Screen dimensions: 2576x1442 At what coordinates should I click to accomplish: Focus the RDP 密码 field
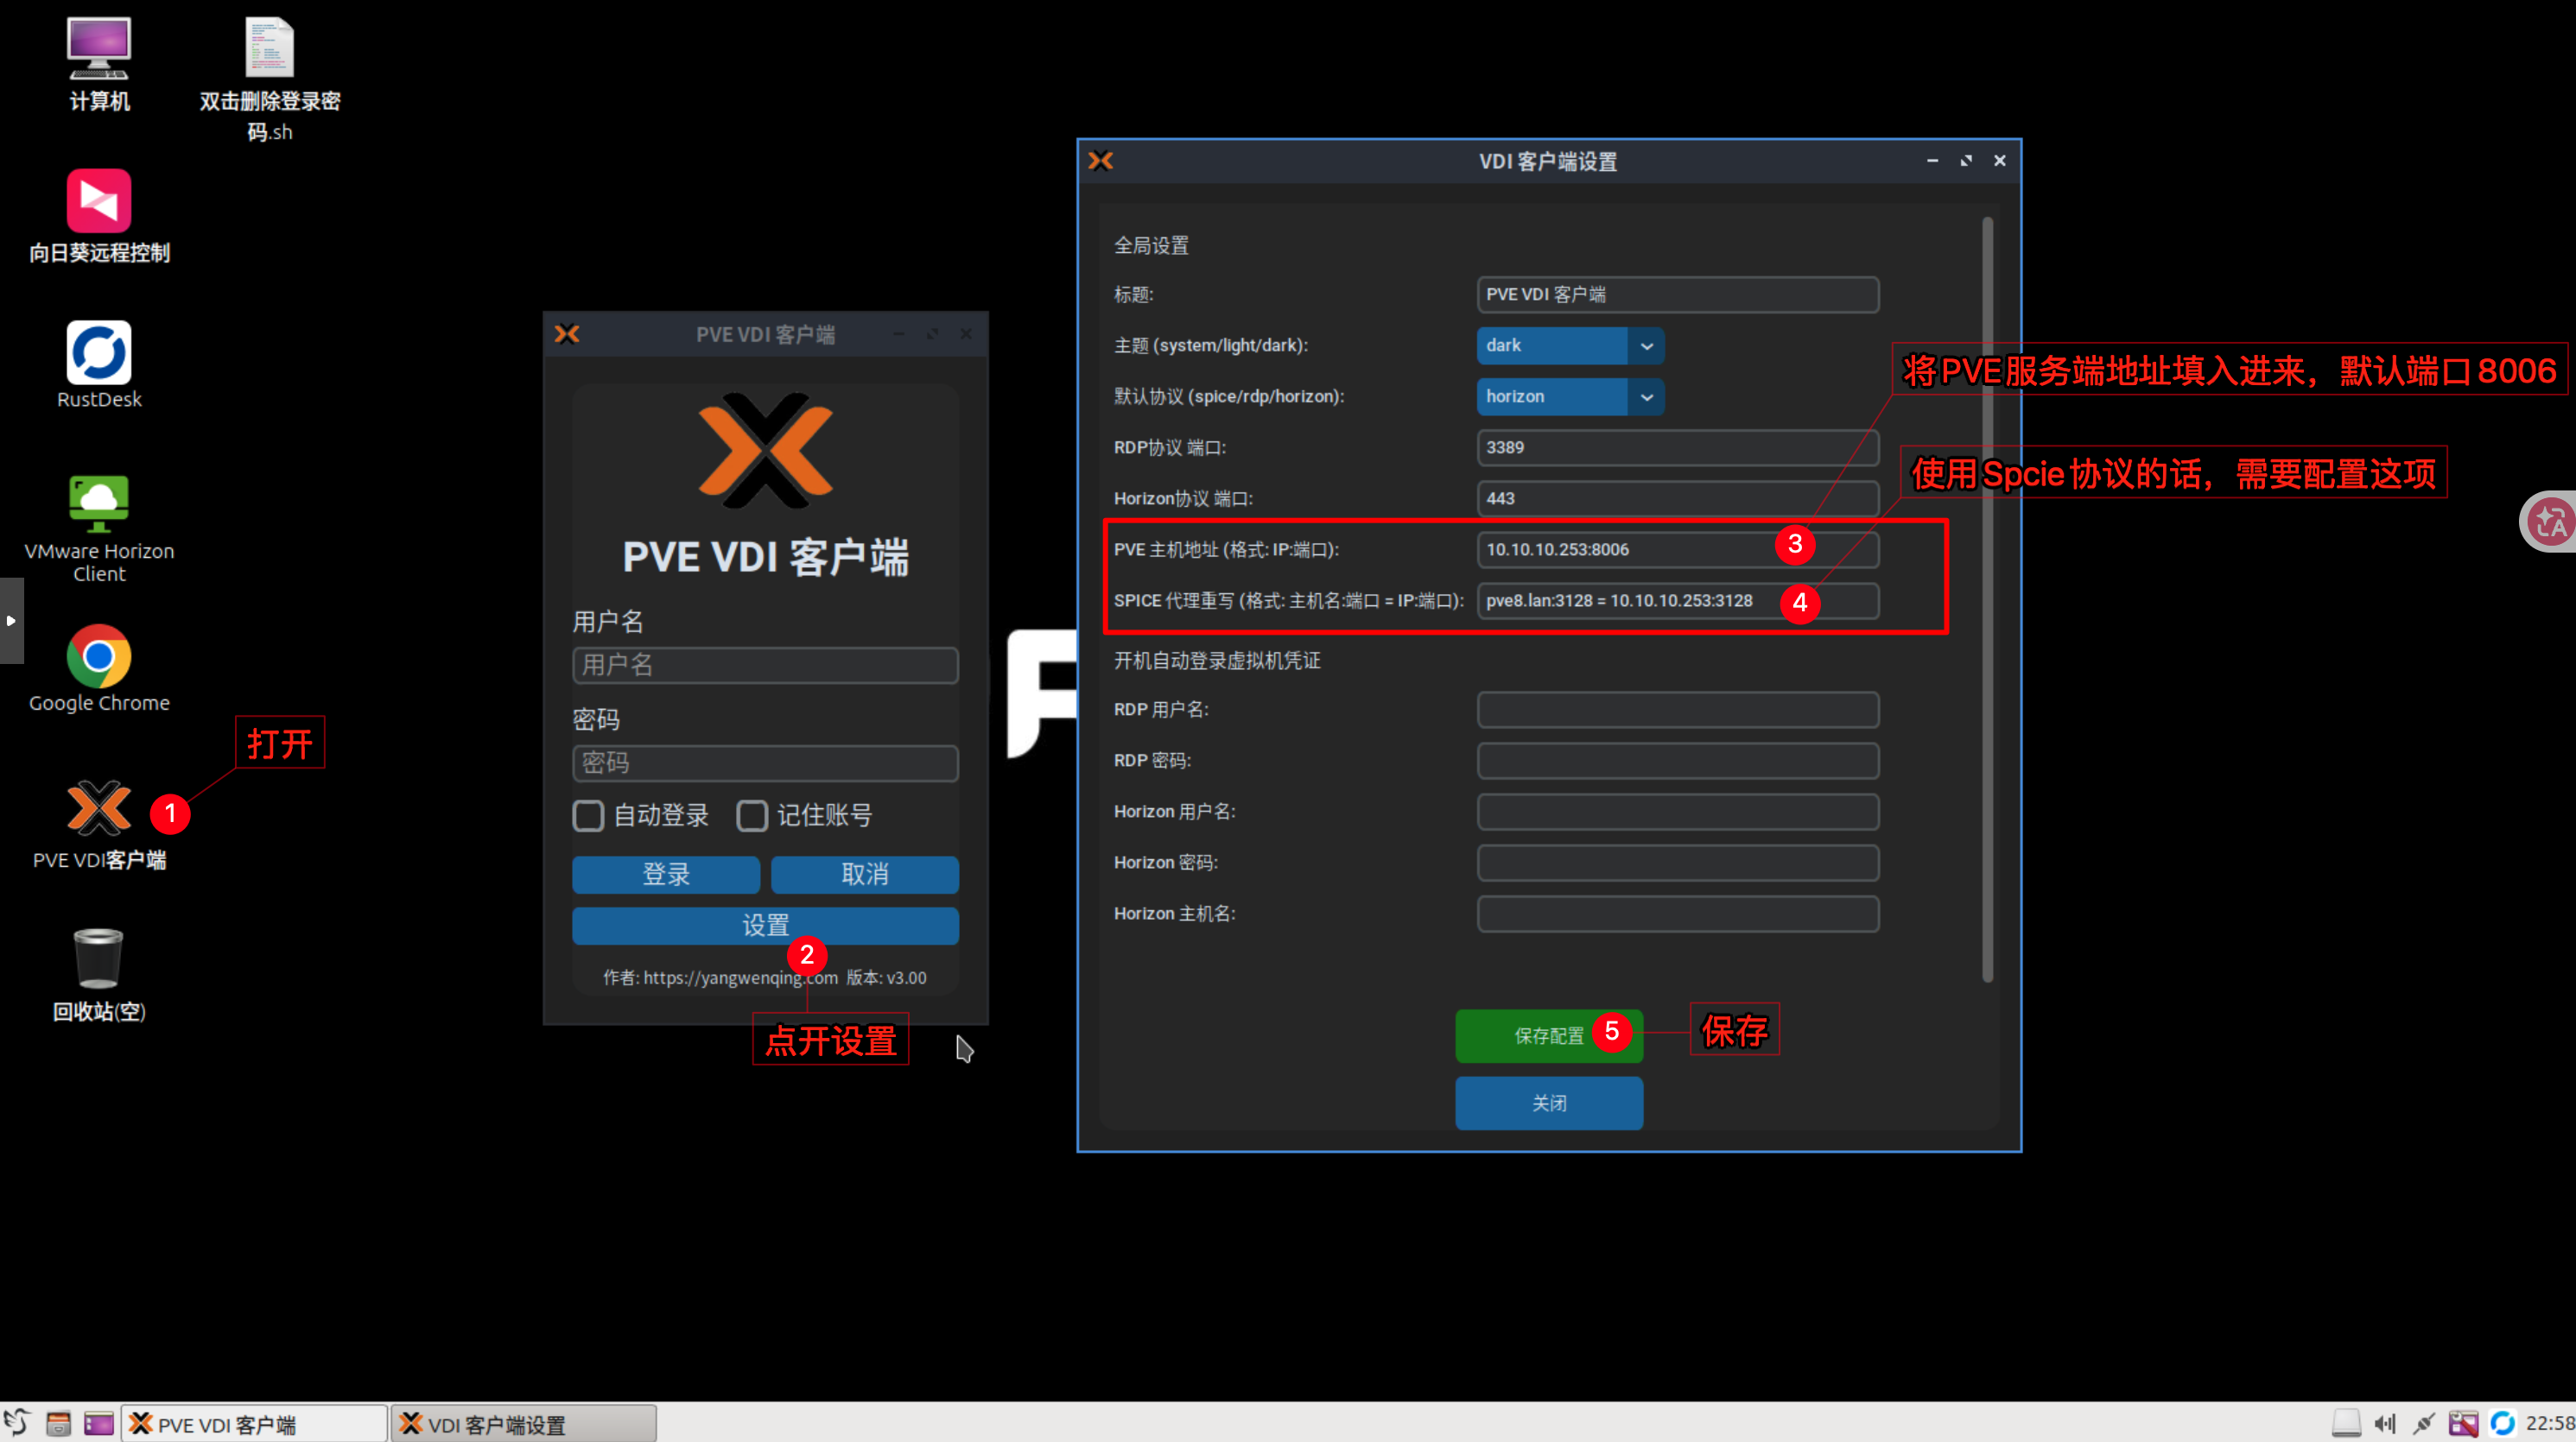point(1678,761)
